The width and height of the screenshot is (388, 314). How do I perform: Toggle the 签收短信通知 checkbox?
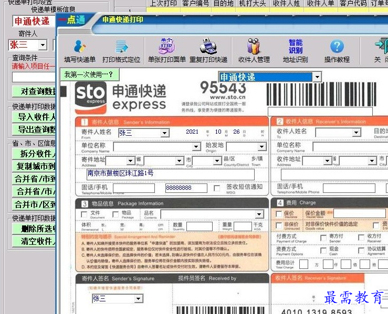(217, 189)
